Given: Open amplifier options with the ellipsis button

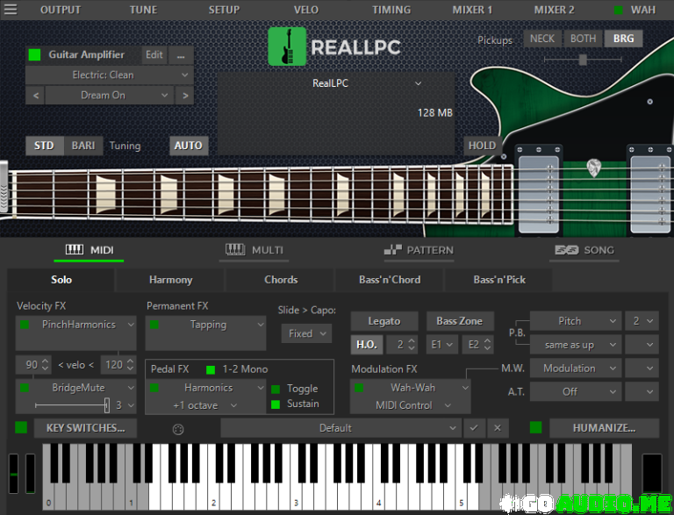Looking at the screenshot, I should pos(181,54).
